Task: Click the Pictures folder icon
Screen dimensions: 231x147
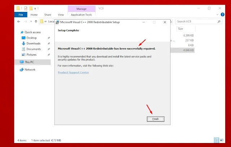Action: pos(23,55)
